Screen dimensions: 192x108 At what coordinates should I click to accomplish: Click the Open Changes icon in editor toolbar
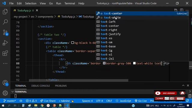coord(176,10)
